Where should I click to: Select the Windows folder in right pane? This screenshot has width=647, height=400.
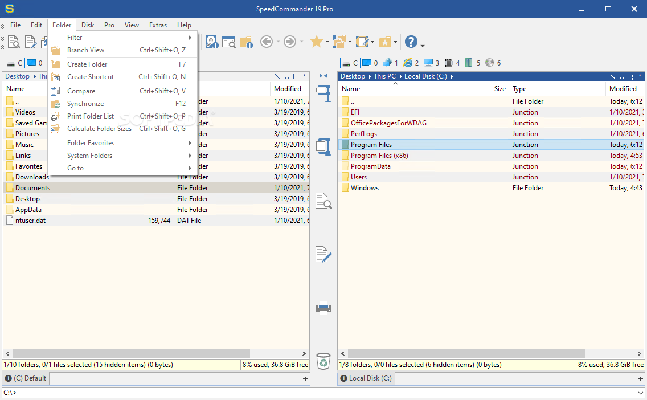click(491, 188)
